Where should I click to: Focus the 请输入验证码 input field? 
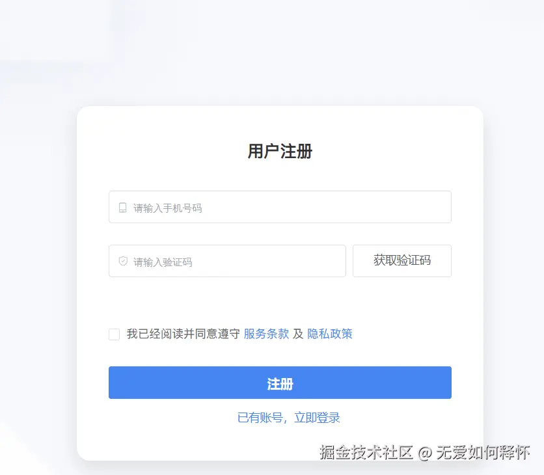click(227, 261)
